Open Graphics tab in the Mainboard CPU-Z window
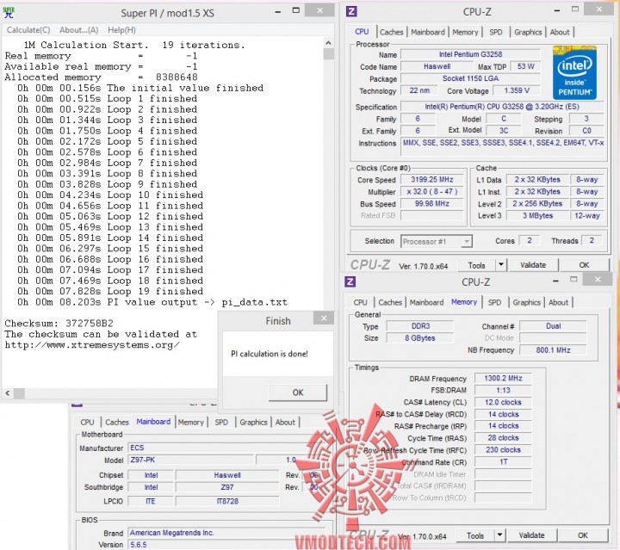This screenshot has height=550, width=620. click(x=253, y=422)
